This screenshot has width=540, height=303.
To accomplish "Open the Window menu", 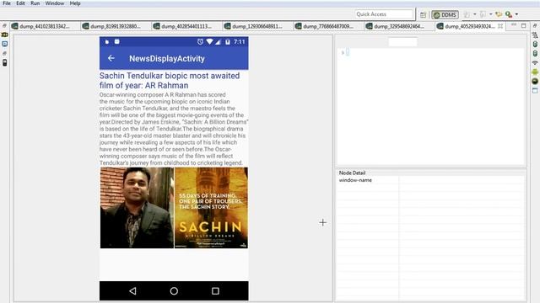I will pyautogui.click(x=54, y=3).
